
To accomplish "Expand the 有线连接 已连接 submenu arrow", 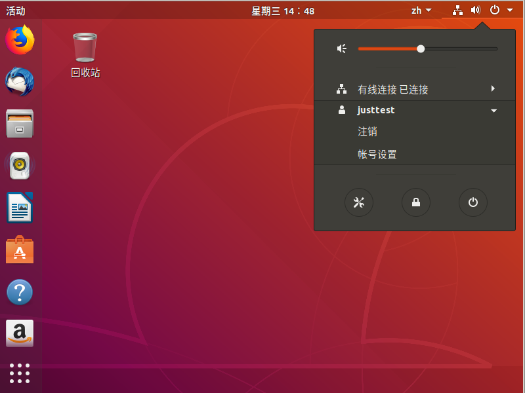I will 493,88.
